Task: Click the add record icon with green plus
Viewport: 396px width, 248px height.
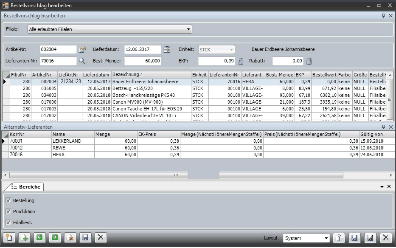Action: pos(24,237)
